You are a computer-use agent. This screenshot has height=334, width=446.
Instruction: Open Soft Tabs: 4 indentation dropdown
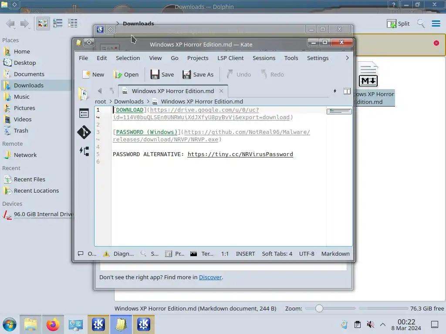pyautogui.click(x=277, y=254)
